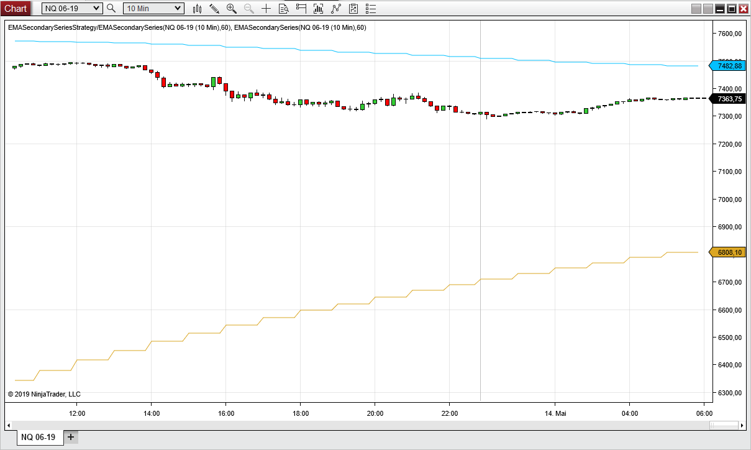Click the zoom out magnifier icon
751x450 pixels.
coord(249,9)
